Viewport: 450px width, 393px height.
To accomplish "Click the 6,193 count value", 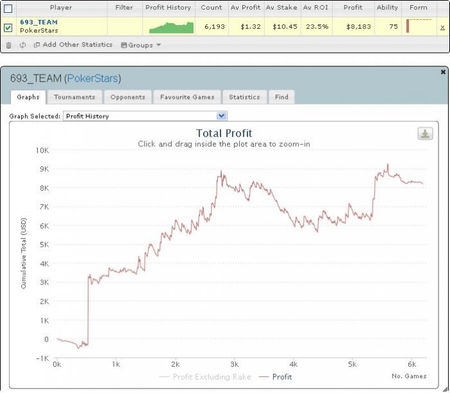I will tap(215, 27).
